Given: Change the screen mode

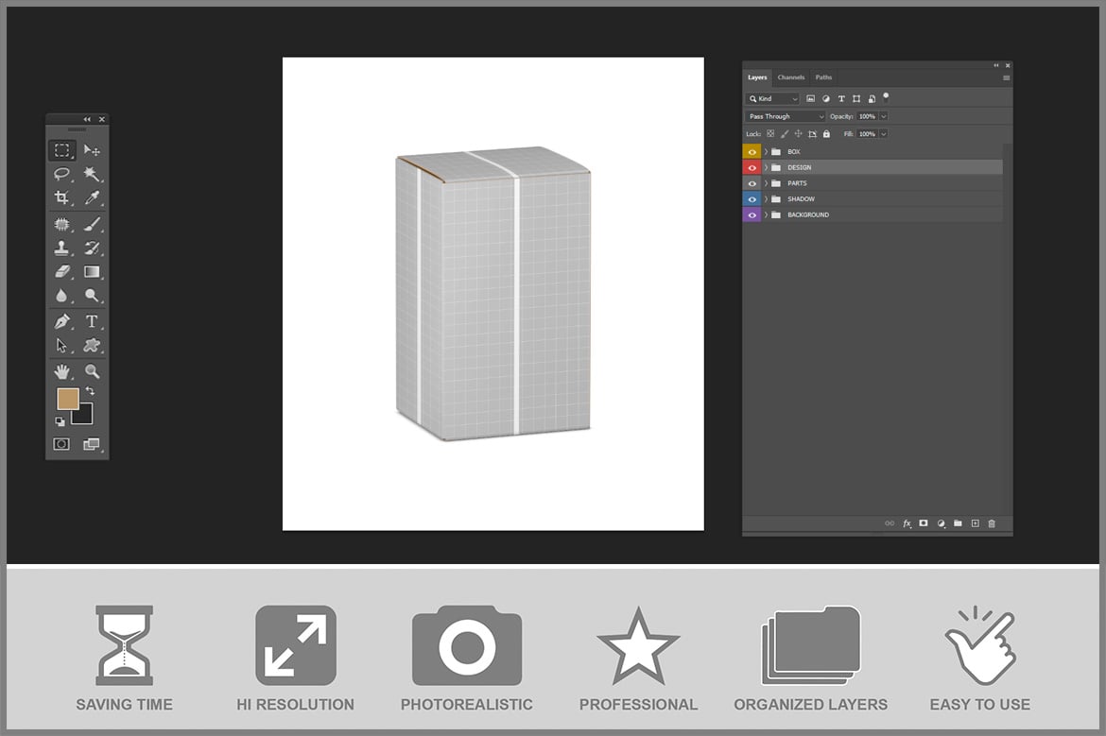Looking at the screenshot, I should coord(92,443).
